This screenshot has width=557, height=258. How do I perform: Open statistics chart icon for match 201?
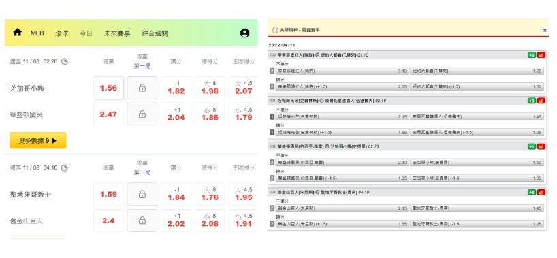(541, 101)
